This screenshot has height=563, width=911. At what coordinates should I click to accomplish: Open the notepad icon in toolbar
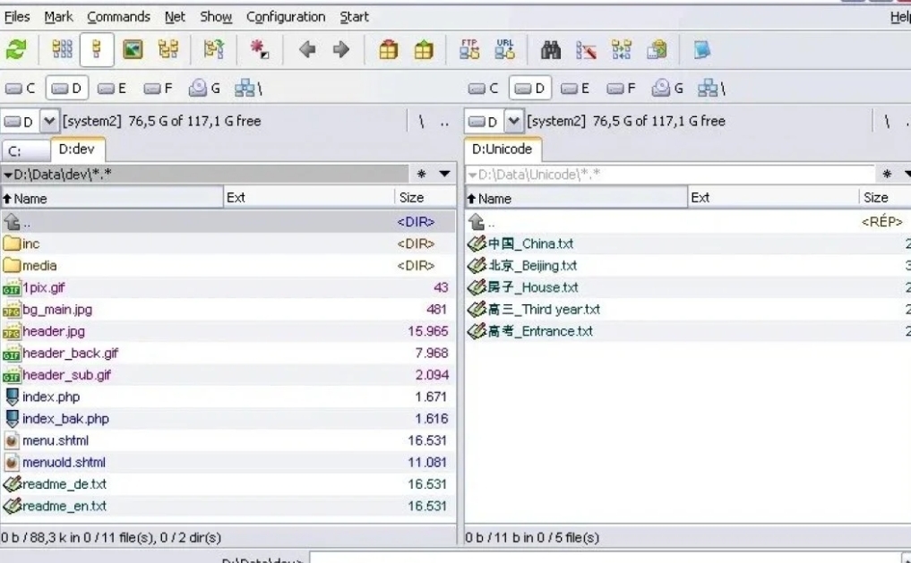702,50
